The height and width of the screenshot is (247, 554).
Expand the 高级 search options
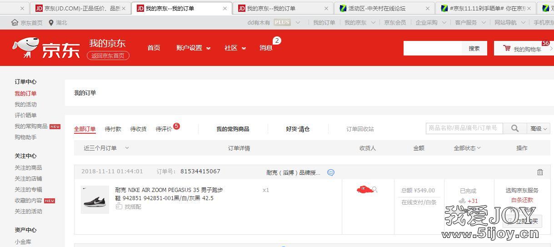pos(539,129)
